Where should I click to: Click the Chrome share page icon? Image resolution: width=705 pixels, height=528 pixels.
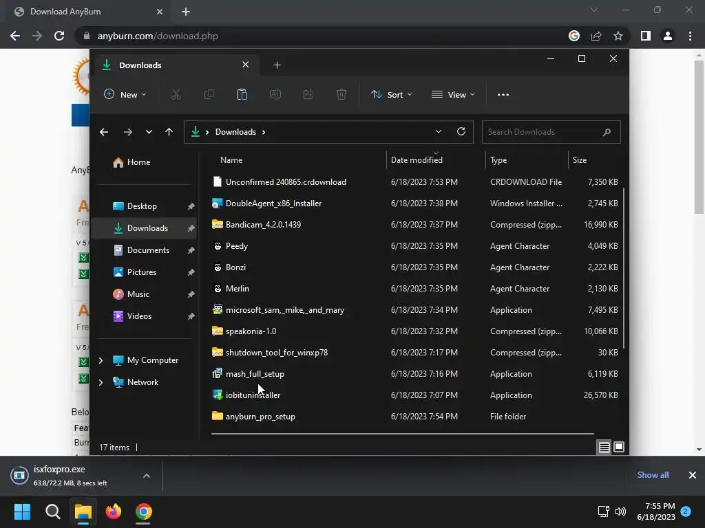(596, 36)
